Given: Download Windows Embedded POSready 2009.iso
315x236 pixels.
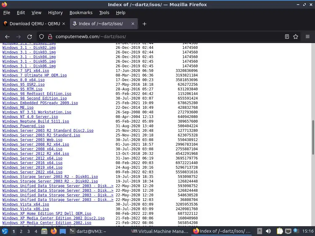Looking at the screenshot, I should pyautogui.click(x=40, y=103).
